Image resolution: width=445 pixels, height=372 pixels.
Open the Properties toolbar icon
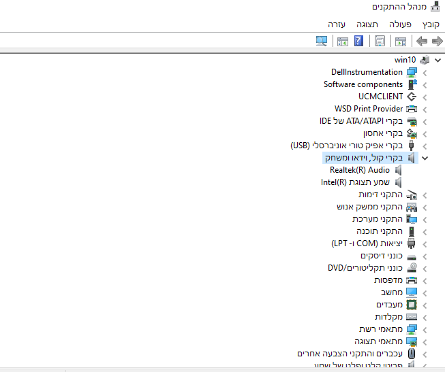coord(380,41)
